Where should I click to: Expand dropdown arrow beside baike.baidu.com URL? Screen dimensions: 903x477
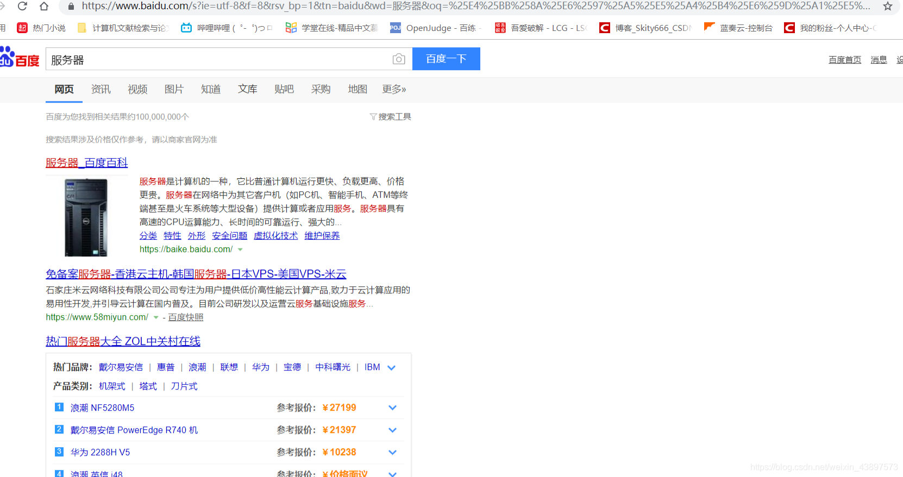click(240, 250)
